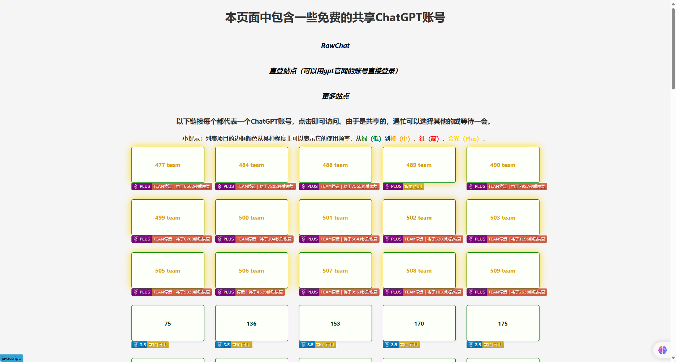The image size is (676, 362).
Task: Click the PLUS badge icon under 508 team
Action: pos(387,292)
